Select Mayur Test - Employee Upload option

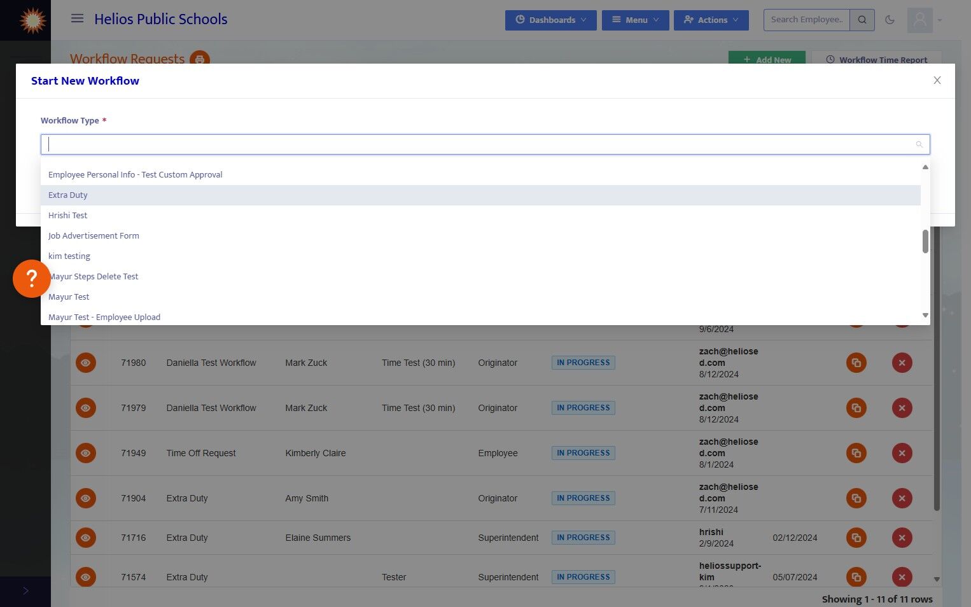[x=480, y=316]
